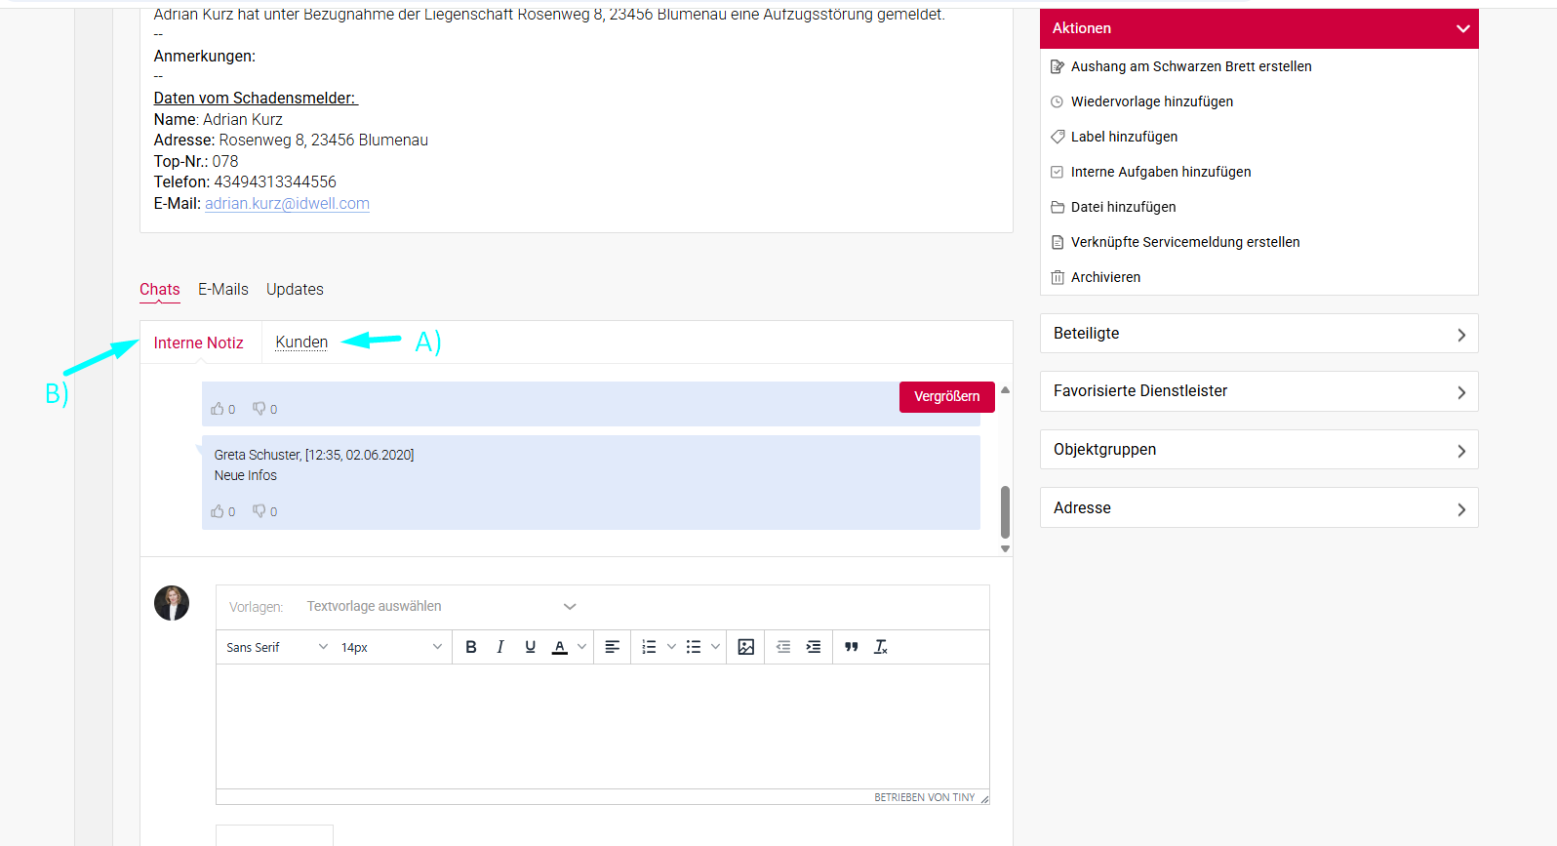Click the chat scrollbar up arrow
The height and width of the screenshot is (846, 1557).
click(1005, 389)
